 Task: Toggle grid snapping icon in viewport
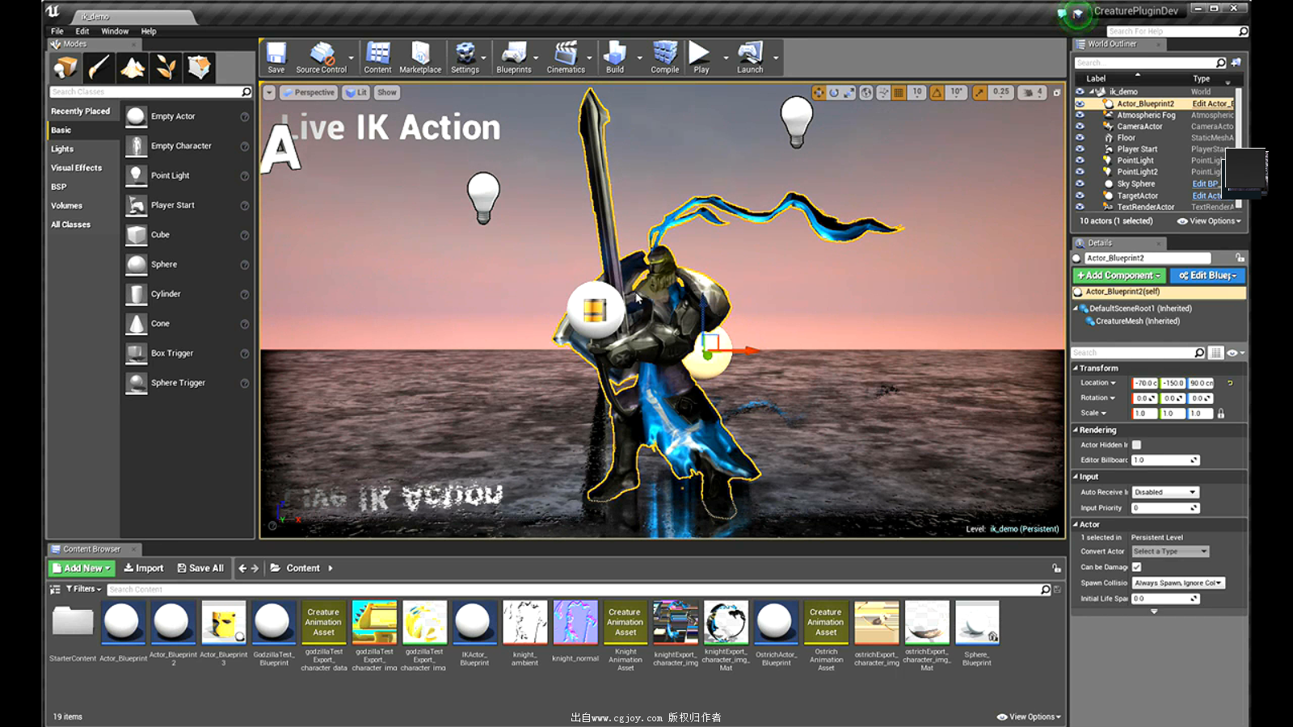click(899, 92)
